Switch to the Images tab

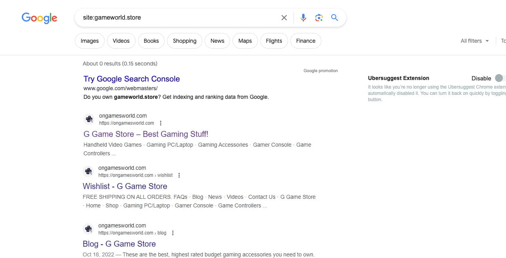(x=90, y=41)
